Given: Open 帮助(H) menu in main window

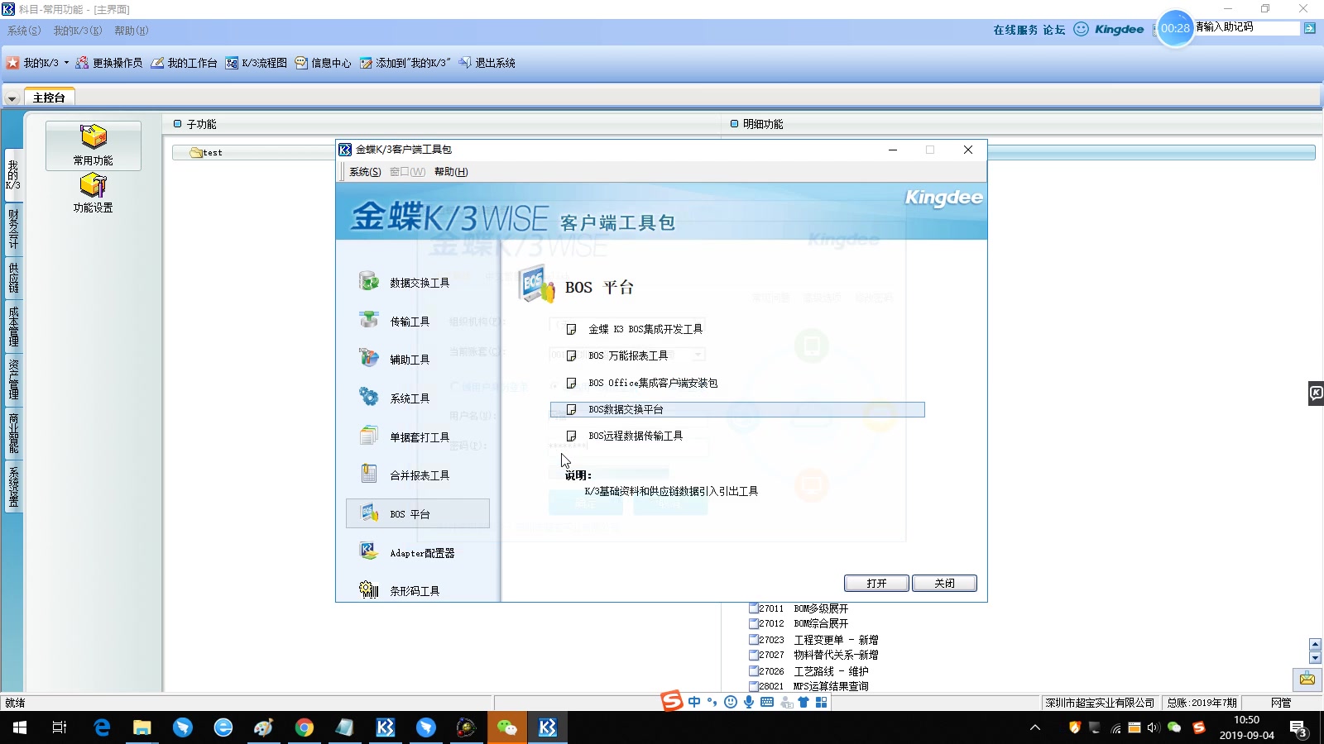Looking at the screenshot, I should point(132,31).
